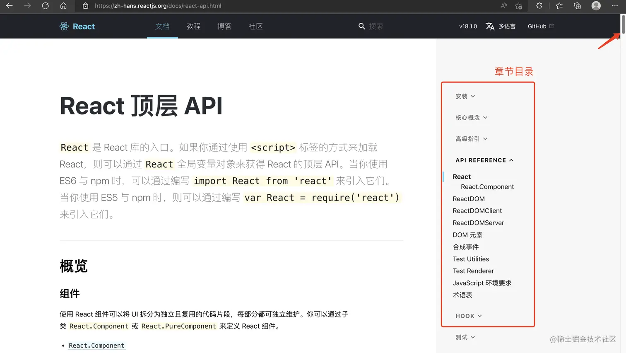Click the page vertical scrollbar thumb
The height and width of the screenshot is (353, 626).
pyautogui.click(x=623, y=24)
